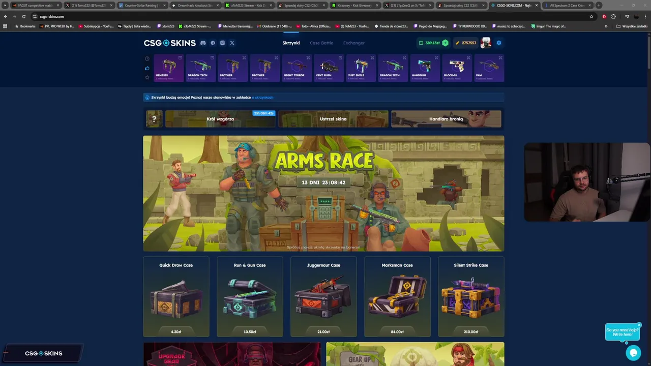Switch to the Counter-Strike Ranking browser tab
Viewport: 651px width, 366px height.
(141, 5)
